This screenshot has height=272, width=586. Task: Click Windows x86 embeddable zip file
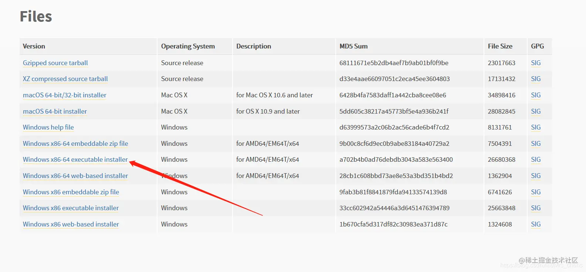(x=71, y=192)
